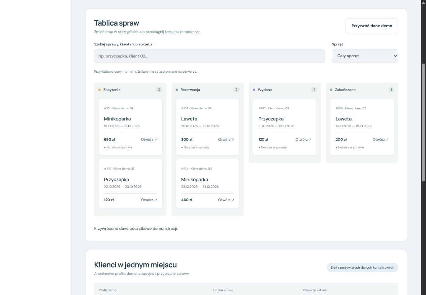Click the date range 20.10.2026 — 22.10.2026
The width and height of the screenshot is (426, 295).
200,126
